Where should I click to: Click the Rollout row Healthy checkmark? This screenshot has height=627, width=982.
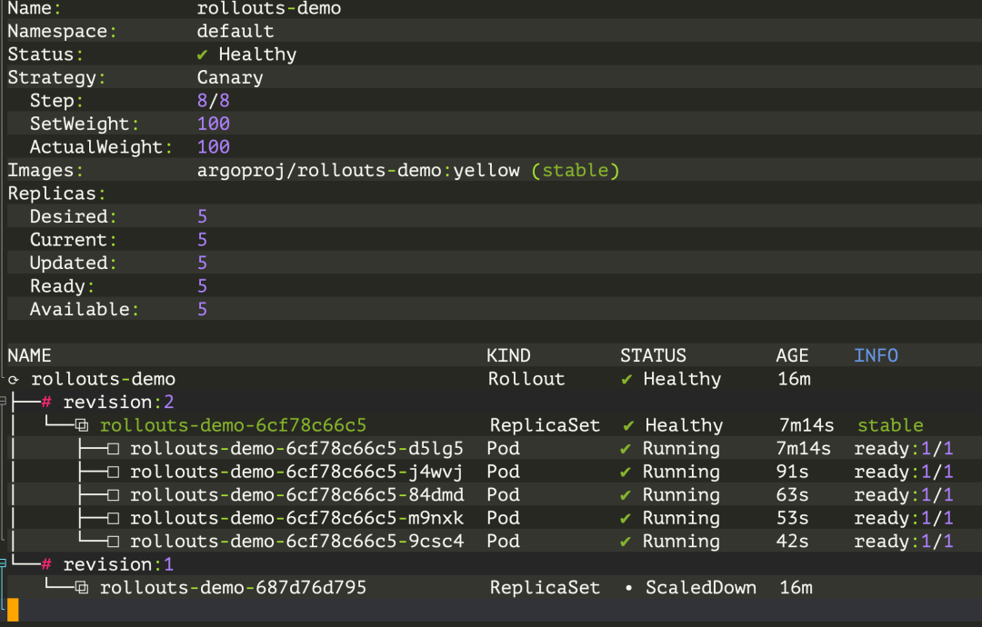626,379
